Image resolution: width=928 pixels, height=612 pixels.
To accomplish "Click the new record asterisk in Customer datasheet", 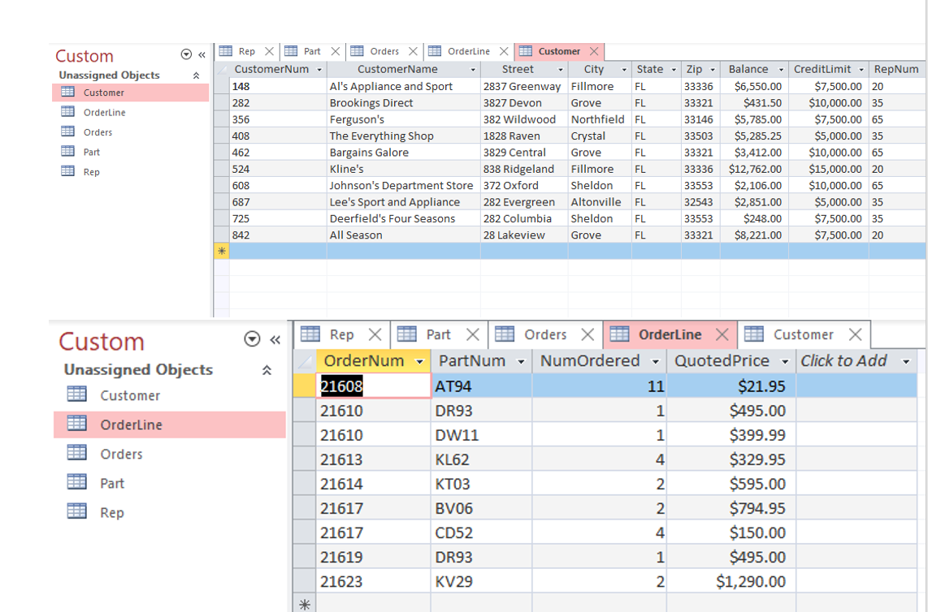I will (x=221, y=251).
